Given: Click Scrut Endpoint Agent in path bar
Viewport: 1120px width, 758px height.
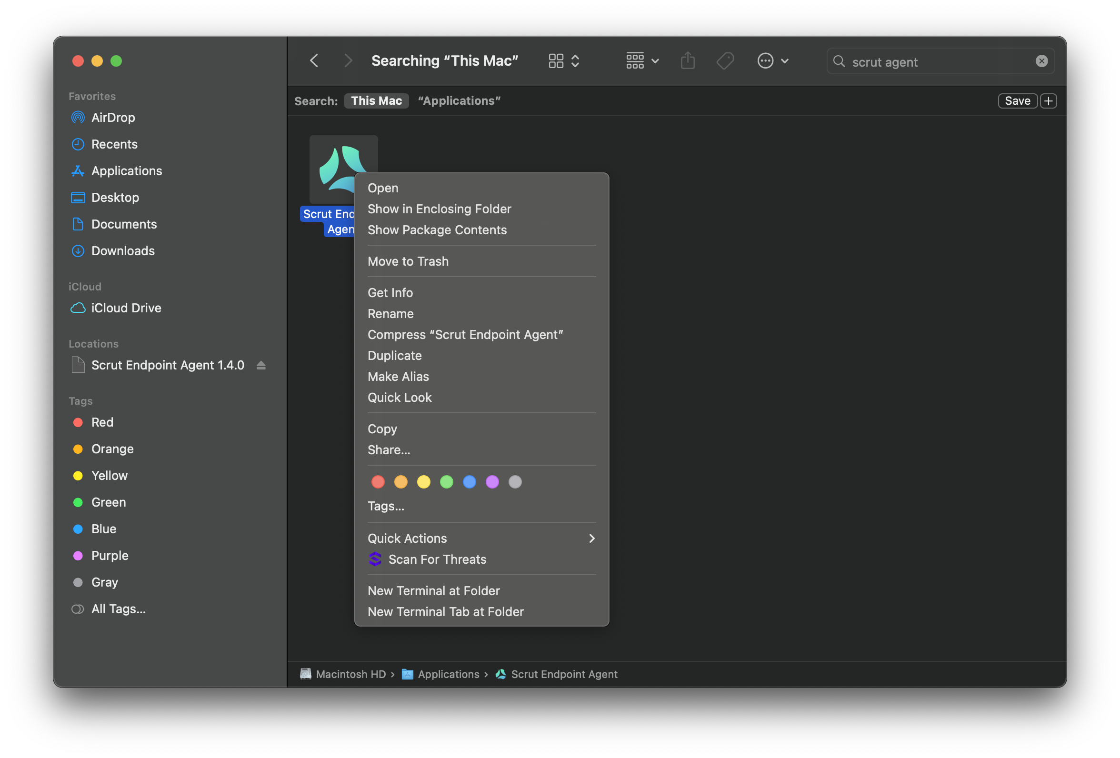Looking at the screenshot, I should pos(557,674).
